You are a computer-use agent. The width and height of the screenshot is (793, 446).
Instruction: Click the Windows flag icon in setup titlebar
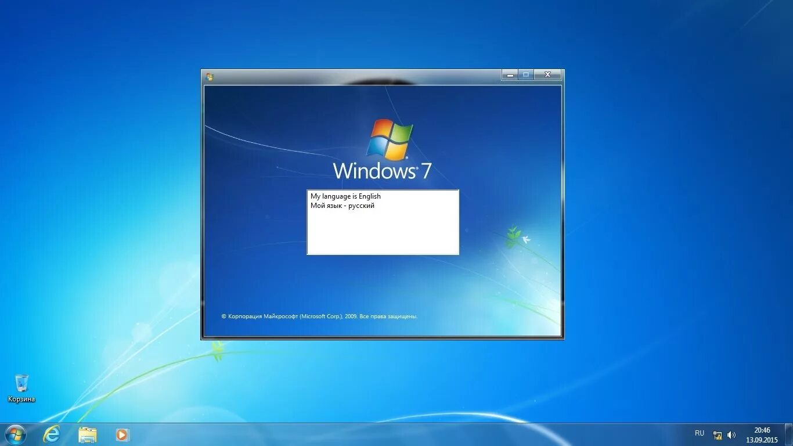(x=210, y=77)
